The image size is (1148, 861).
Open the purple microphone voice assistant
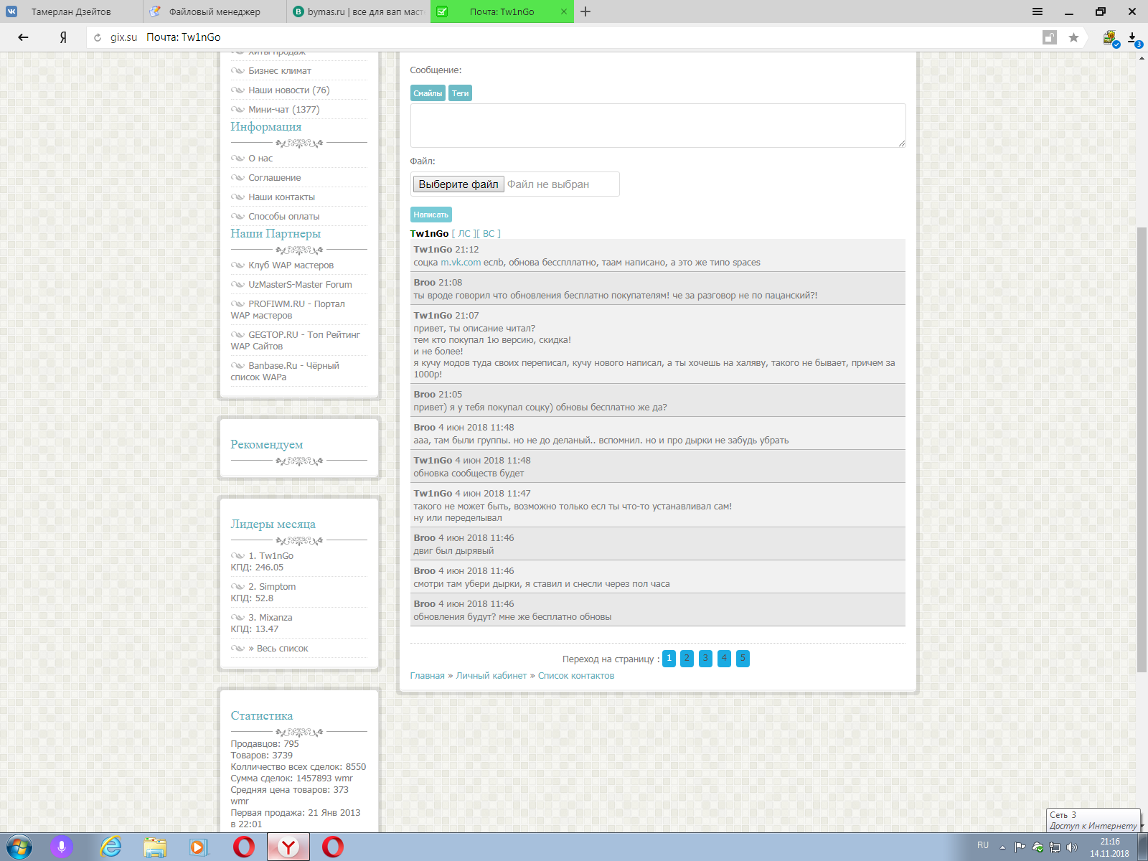pyautogui.click(x=62, y=847)
